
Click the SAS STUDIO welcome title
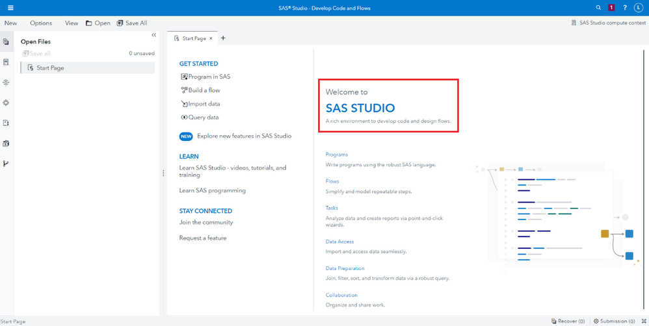pyautogui.click(x=360, y=108)
